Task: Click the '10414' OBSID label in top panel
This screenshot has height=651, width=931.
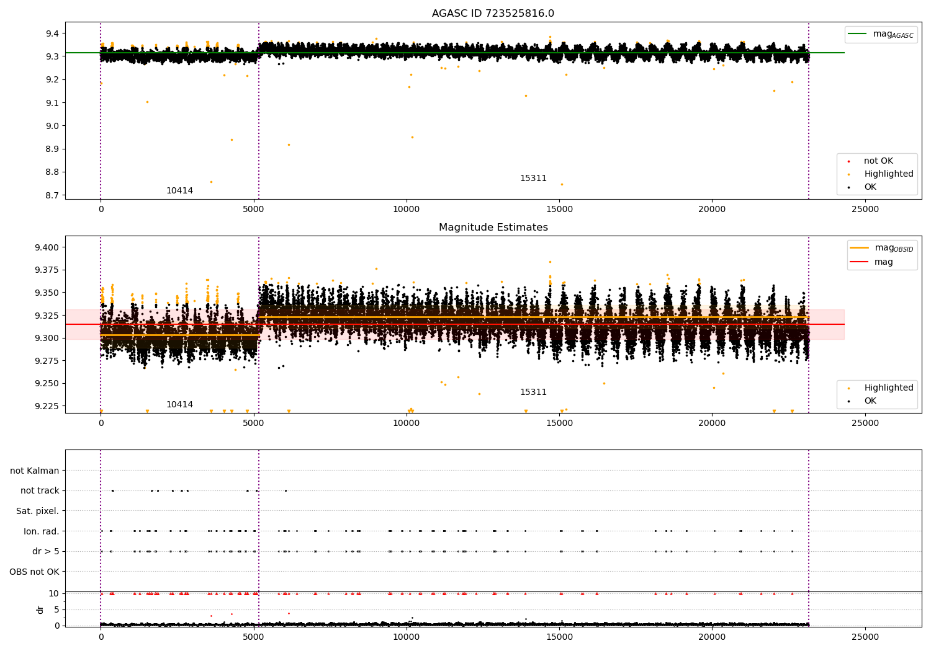Action: (179, 191)
